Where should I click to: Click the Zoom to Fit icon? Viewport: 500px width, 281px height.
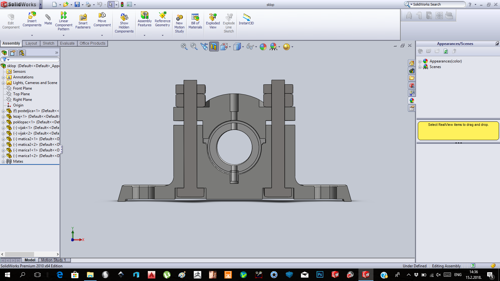(184, 47)
